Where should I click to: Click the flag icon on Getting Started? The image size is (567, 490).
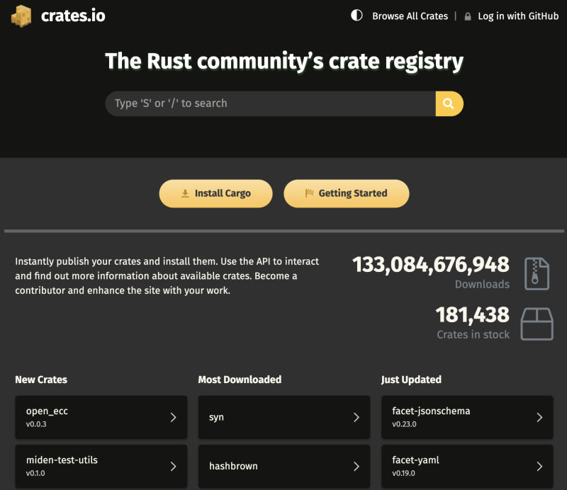309,193
